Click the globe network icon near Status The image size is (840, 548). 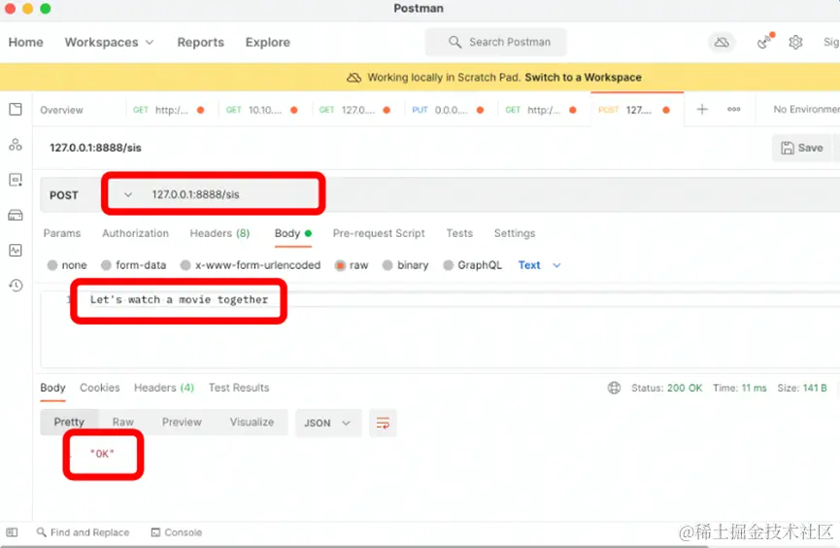614,388
